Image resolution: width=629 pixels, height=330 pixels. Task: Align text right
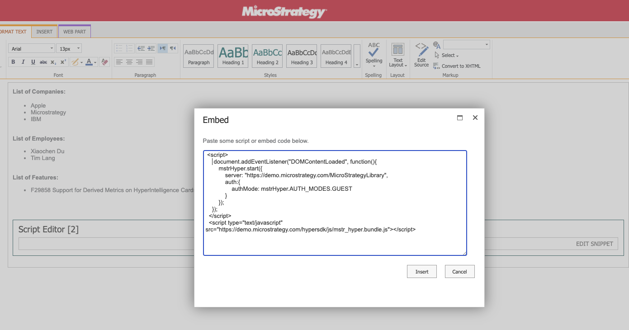point(139,62)
